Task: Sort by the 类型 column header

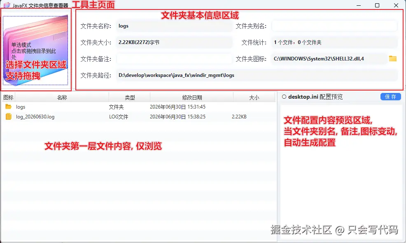Action: tap(130, 97)
